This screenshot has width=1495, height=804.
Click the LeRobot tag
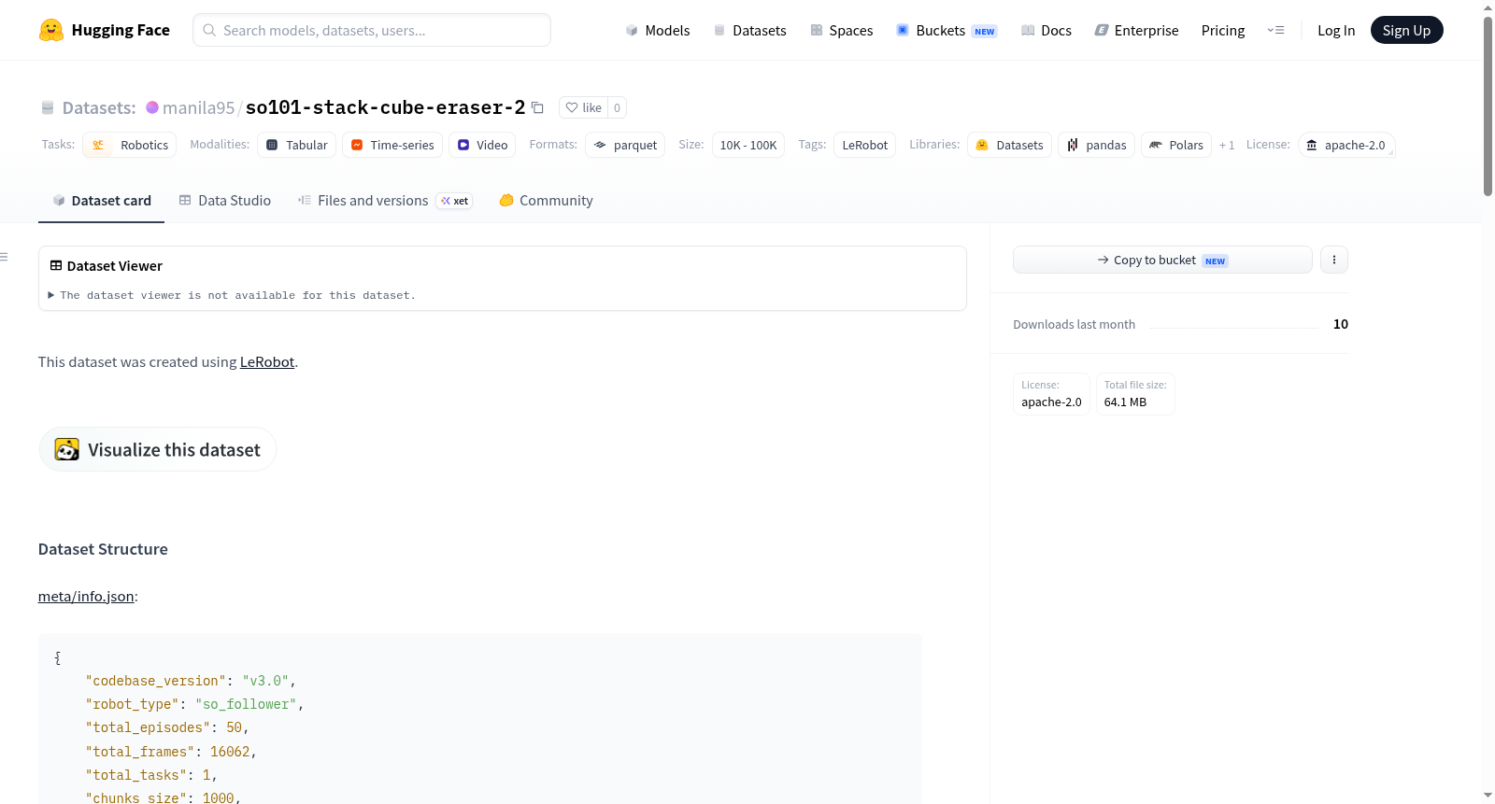pyautogui.click(x=864, y=145)
